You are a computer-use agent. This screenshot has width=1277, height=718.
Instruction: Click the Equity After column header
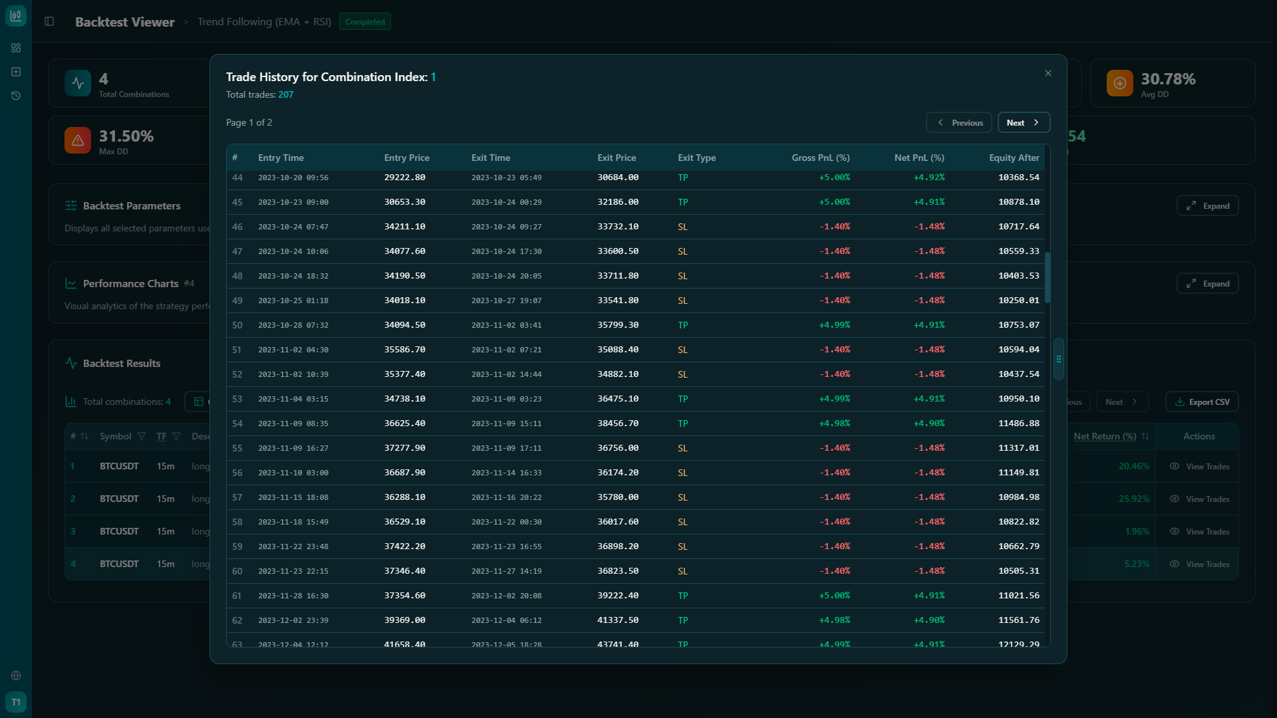click(x=1014, y=158)
